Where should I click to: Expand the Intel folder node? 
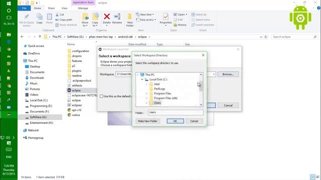point(146,84)
